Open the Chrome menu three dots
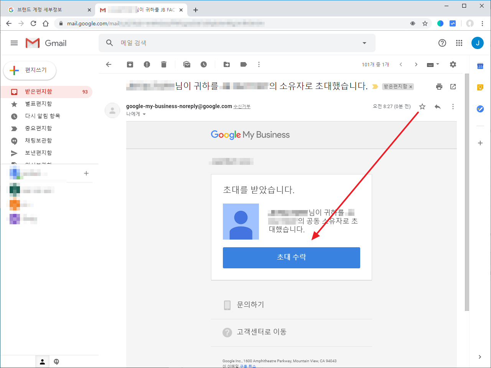Image resolution: width=491 pixels, height=368 pixels. tap(482, 23)
